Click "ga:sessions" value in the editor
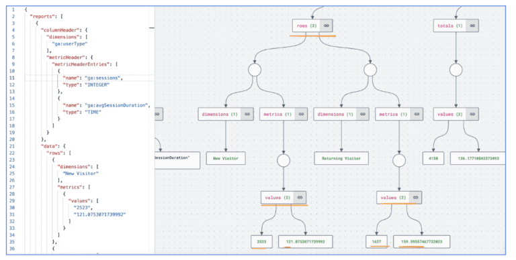516x260 pixels. pyautogui.click(x=103, y=78)
